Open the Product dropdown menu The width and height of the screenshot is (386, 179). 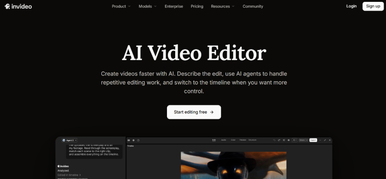point(121,6)
